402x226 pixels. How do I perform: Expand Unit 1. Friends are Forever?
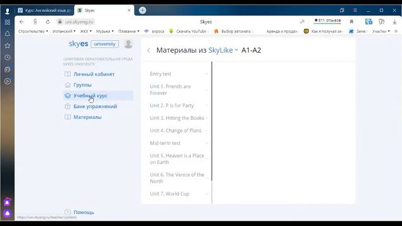coord(178,90)
